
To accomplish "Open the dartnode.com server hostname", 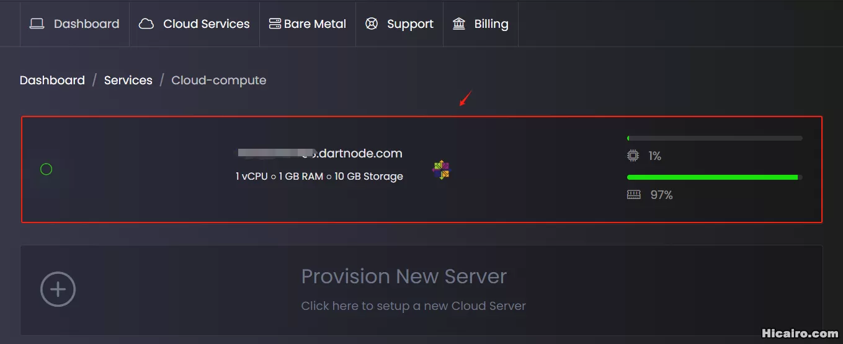I will (319, 154).
